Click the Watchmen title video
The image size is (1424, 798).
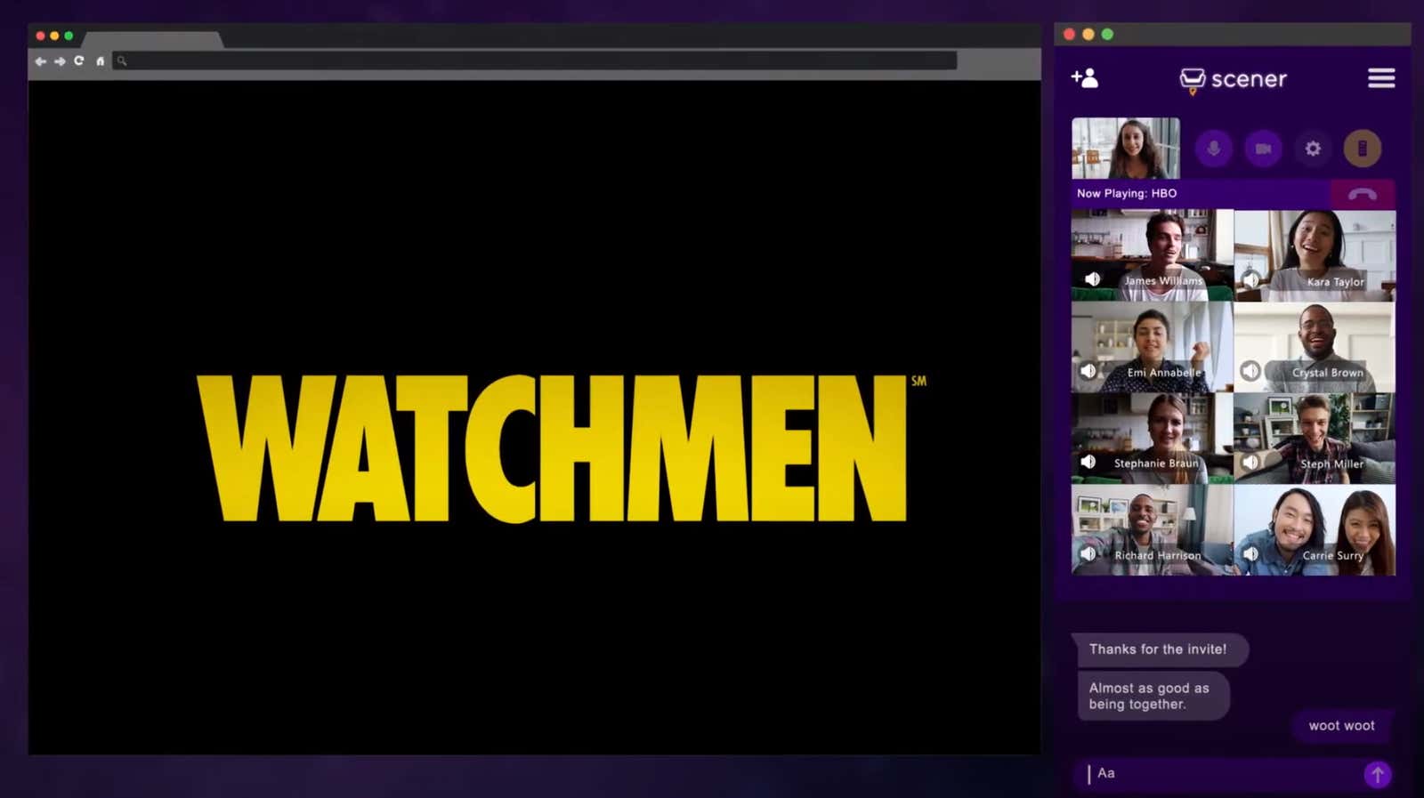pyautogui.click(x=535, y=417)
